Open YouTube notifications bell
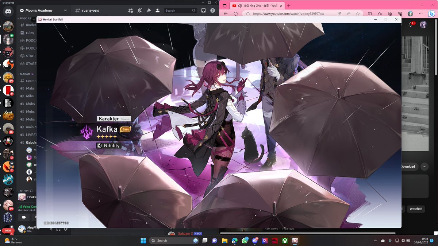Screen dimensions: 438x246 coord(411,25)
